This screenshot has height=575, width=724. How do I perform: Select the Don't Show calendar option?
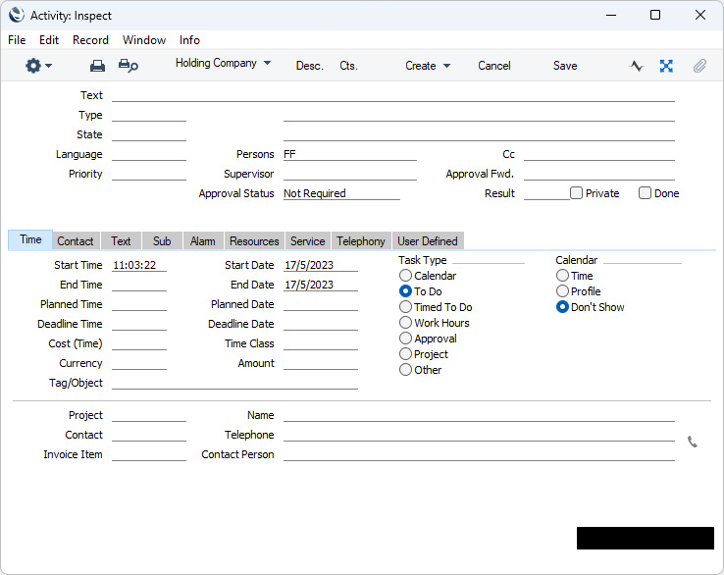click(562, 307)
